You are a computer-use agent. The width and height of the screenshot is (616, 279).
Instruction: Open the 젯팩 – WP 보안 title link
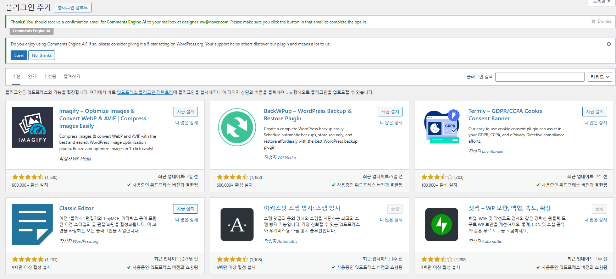510,208
